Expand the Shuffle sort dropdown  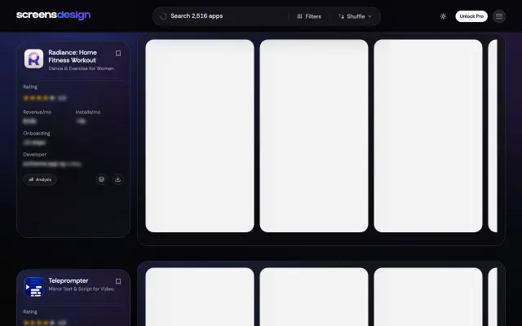pos(355,16)
